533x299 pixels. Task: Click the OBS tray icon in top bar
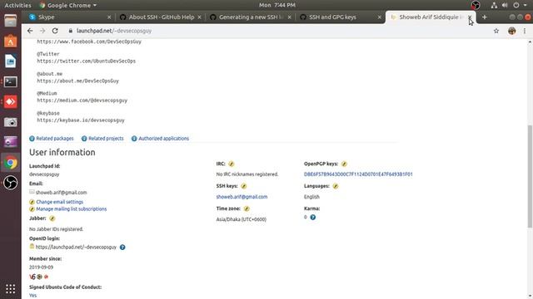[476, 5]
